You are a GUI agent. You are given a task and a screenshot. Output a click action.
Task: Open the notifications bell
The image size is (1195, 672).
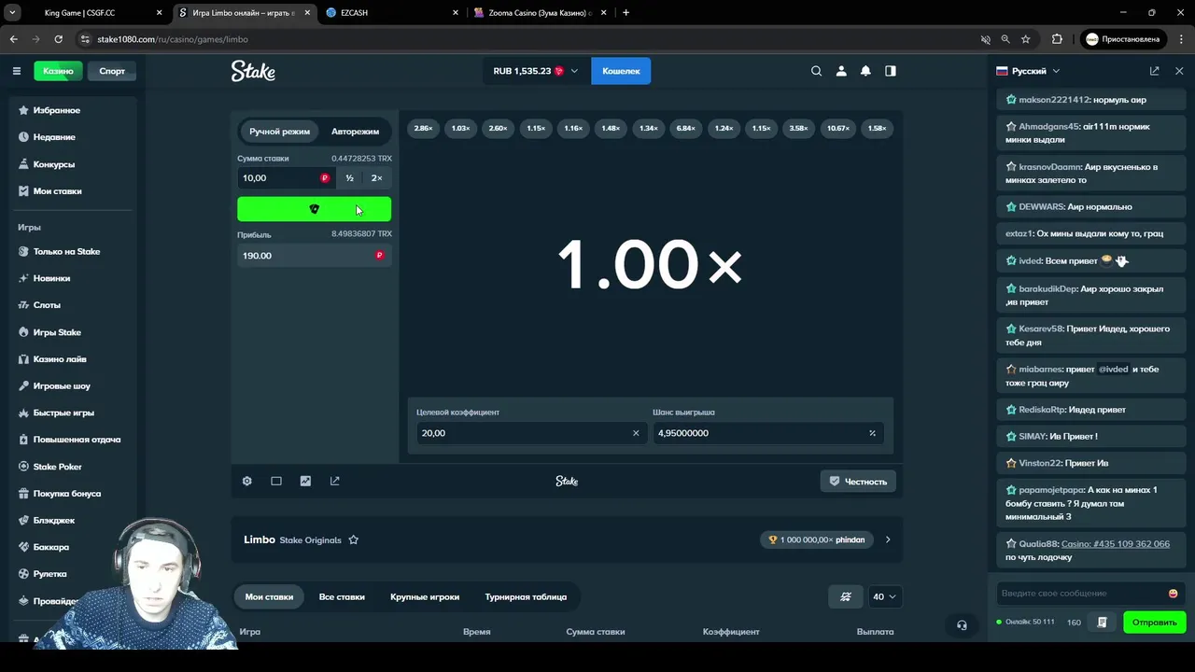click(865, 71)
